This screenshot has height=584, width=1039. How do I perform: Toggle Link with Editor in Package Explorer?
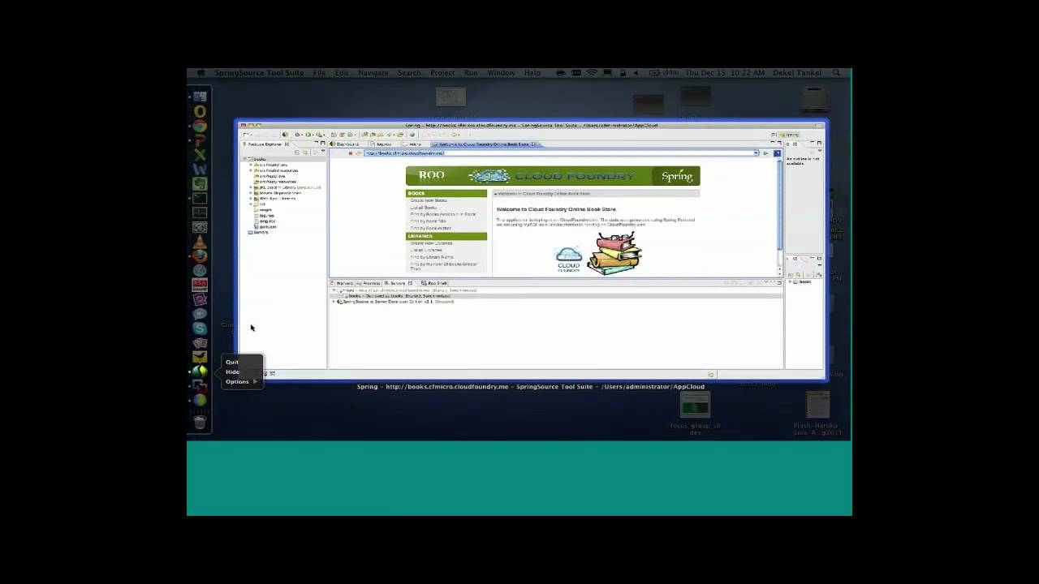coord(304,152)
